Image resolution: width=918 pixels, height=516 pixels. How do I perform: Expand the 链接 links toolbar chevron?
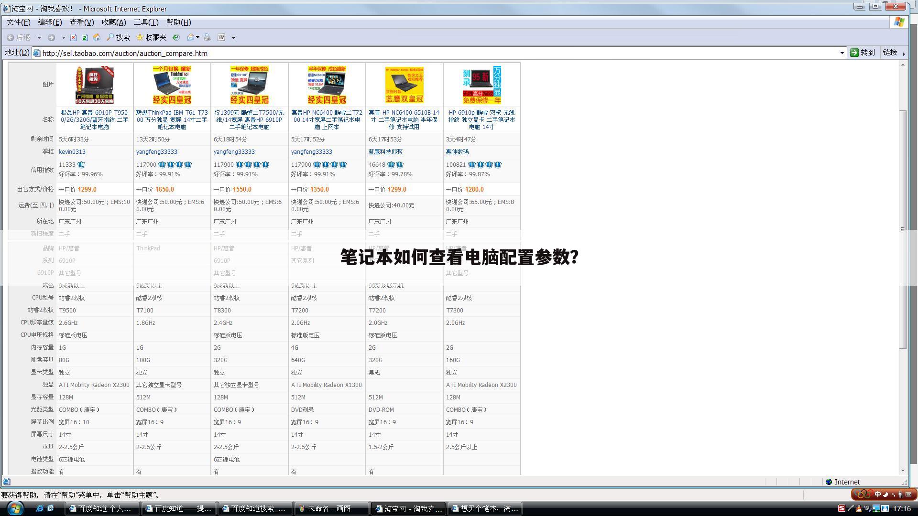[x=904, y=53]
